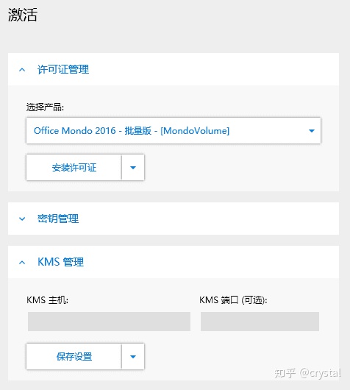350x390 pixels.
Task: Click the KMS 端口 (可选) label text
Action: tap(233, 300)
